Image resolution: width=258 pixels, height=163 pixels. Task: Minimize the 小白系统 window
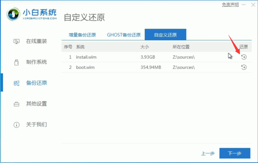(244, 4)
